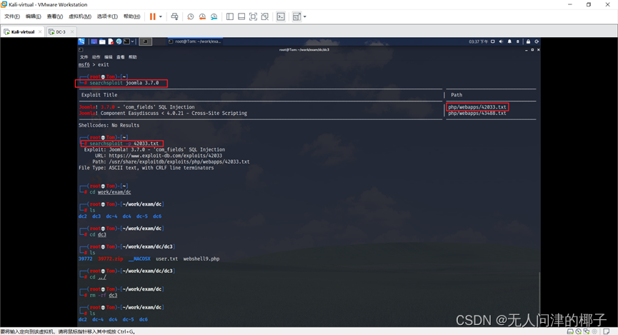Open the 编辑(E) menu in VMware
The image size is (618, 335).
33,16
